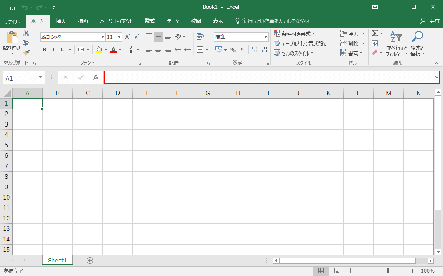Switch to the ページ レイアウト tab
The height and width of the screenshot is (276, 443).
117,21
